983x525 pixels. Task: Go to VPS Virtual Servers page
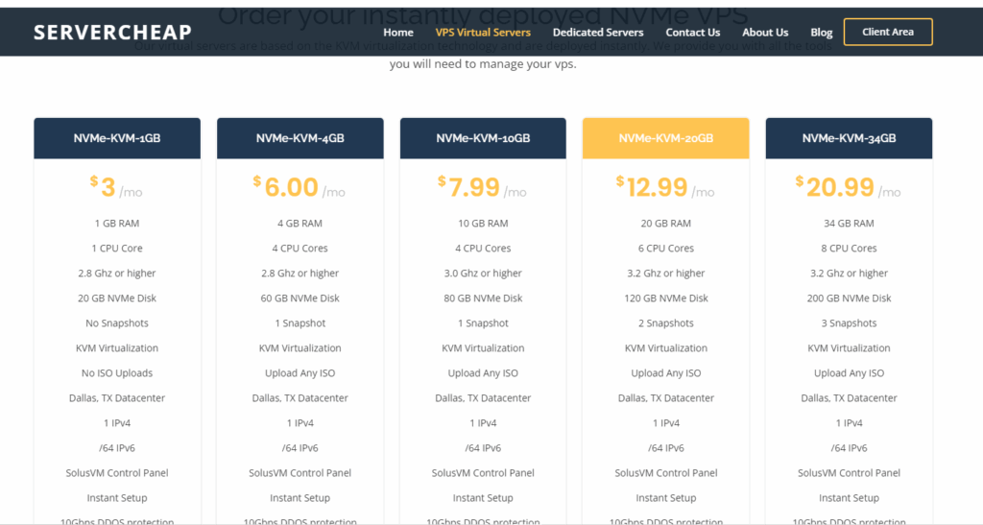coord(483,33)
